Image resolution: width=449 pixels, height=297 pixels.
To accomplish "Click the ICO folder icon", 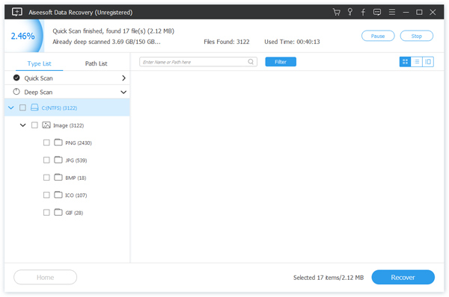I will [x=58, y=195].
